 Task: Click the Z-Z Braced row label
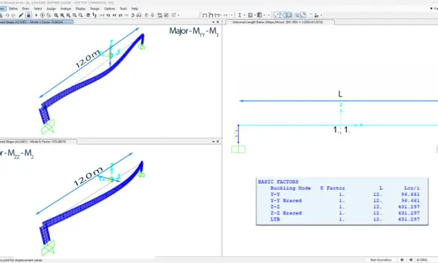(286, 213)
